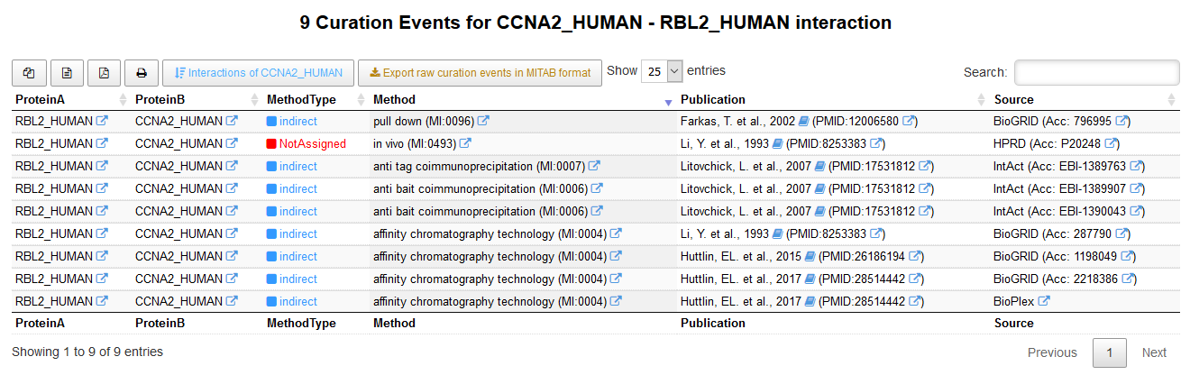Image resolution: width=1190 pixels, height=375 pixels.
Task: Sort by Source column arrows
Action: 1171,99
